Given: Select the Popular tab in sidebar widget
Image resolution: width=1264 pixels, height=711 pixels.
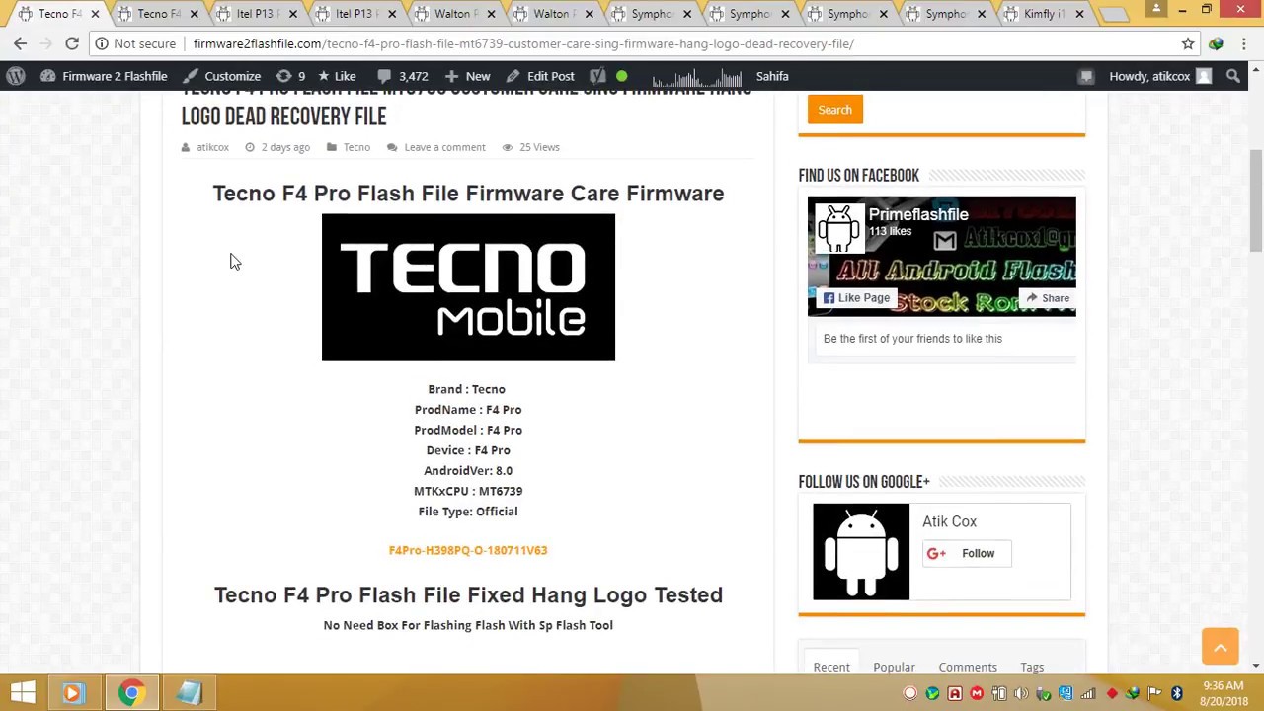Looking at the screenshot, I should (894, 667).
